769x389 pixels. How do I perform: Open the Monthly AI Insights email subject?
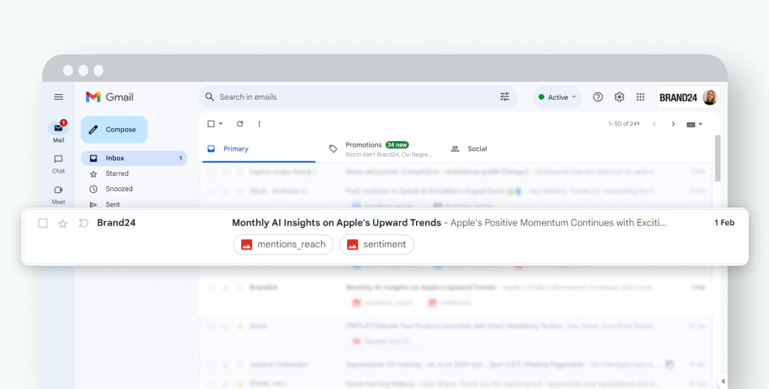click(337, 223)
